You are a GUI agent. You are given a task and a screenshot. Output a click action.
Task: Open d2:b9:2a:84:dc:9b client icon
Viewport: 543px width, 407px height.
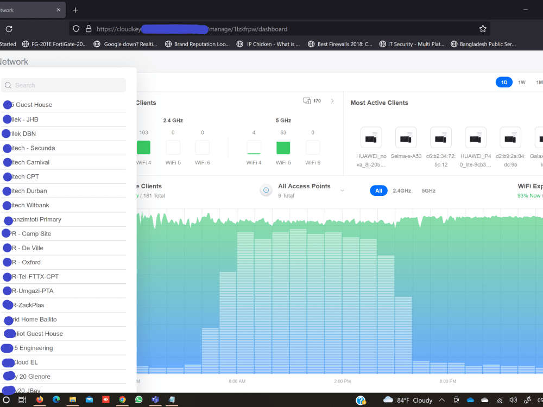point(510,138)
